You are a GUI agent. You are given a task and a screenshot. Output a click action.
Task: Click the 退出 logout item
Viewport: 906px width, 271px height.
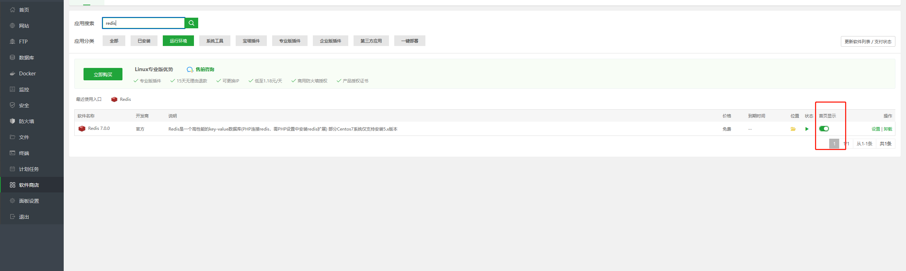point(32,217)
